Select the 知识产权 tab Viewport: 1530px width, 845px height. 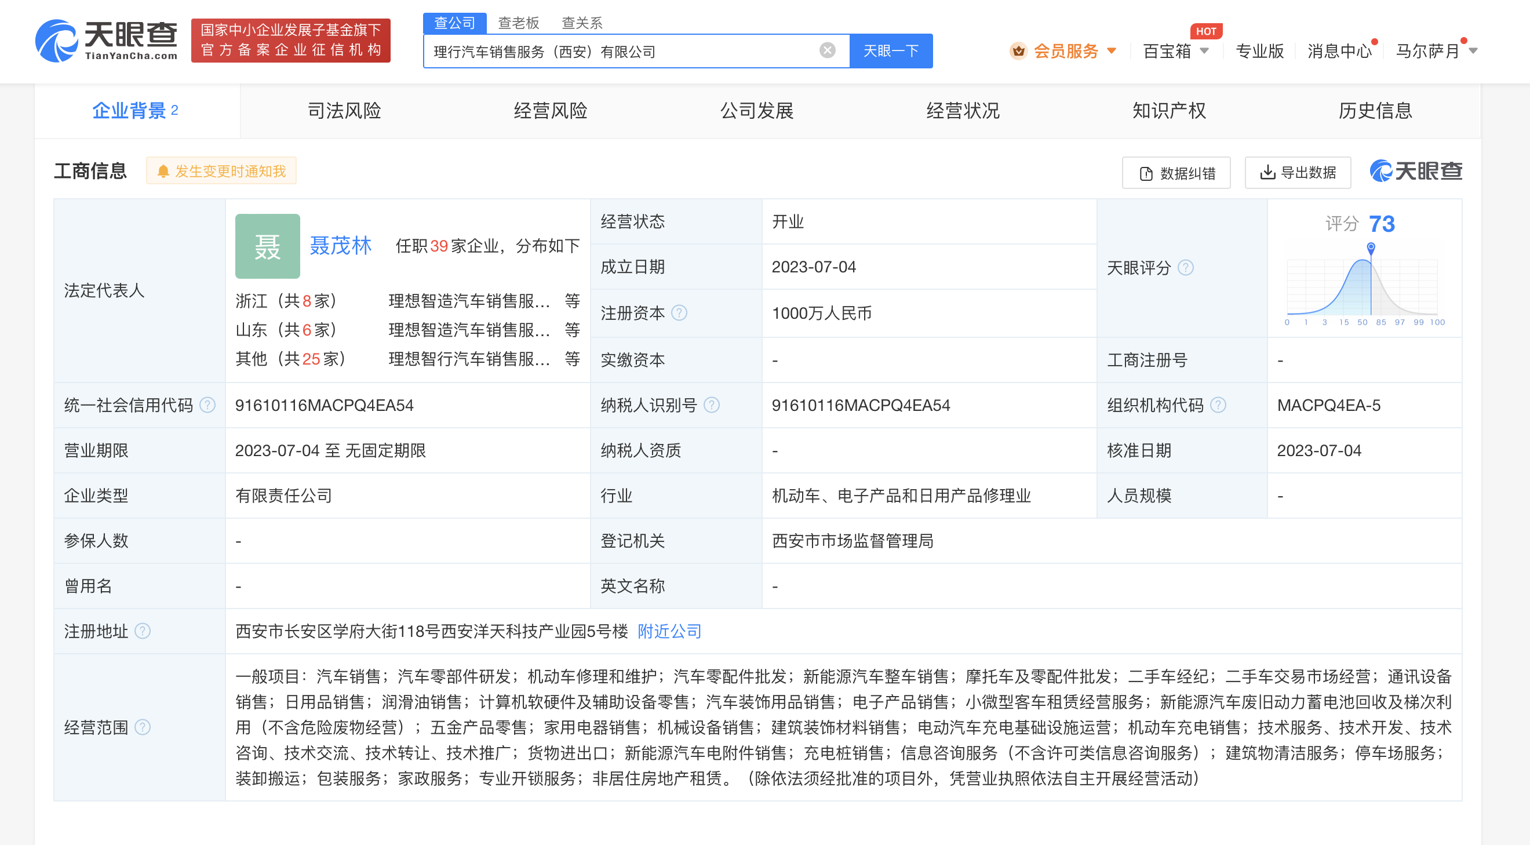tap(1169, 111)
